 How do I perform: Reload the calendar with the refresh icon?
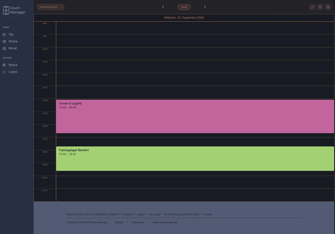(320, 7)
